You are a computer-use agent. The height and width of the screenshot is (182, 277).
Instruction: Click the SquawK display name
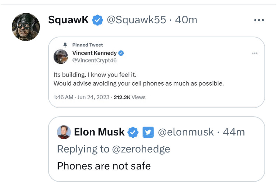click(x=68, y=20)
